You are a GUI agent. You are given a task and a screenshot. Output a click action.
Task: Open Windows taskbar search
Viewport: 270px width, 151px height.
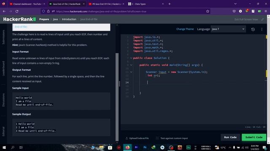click(13, 147)
